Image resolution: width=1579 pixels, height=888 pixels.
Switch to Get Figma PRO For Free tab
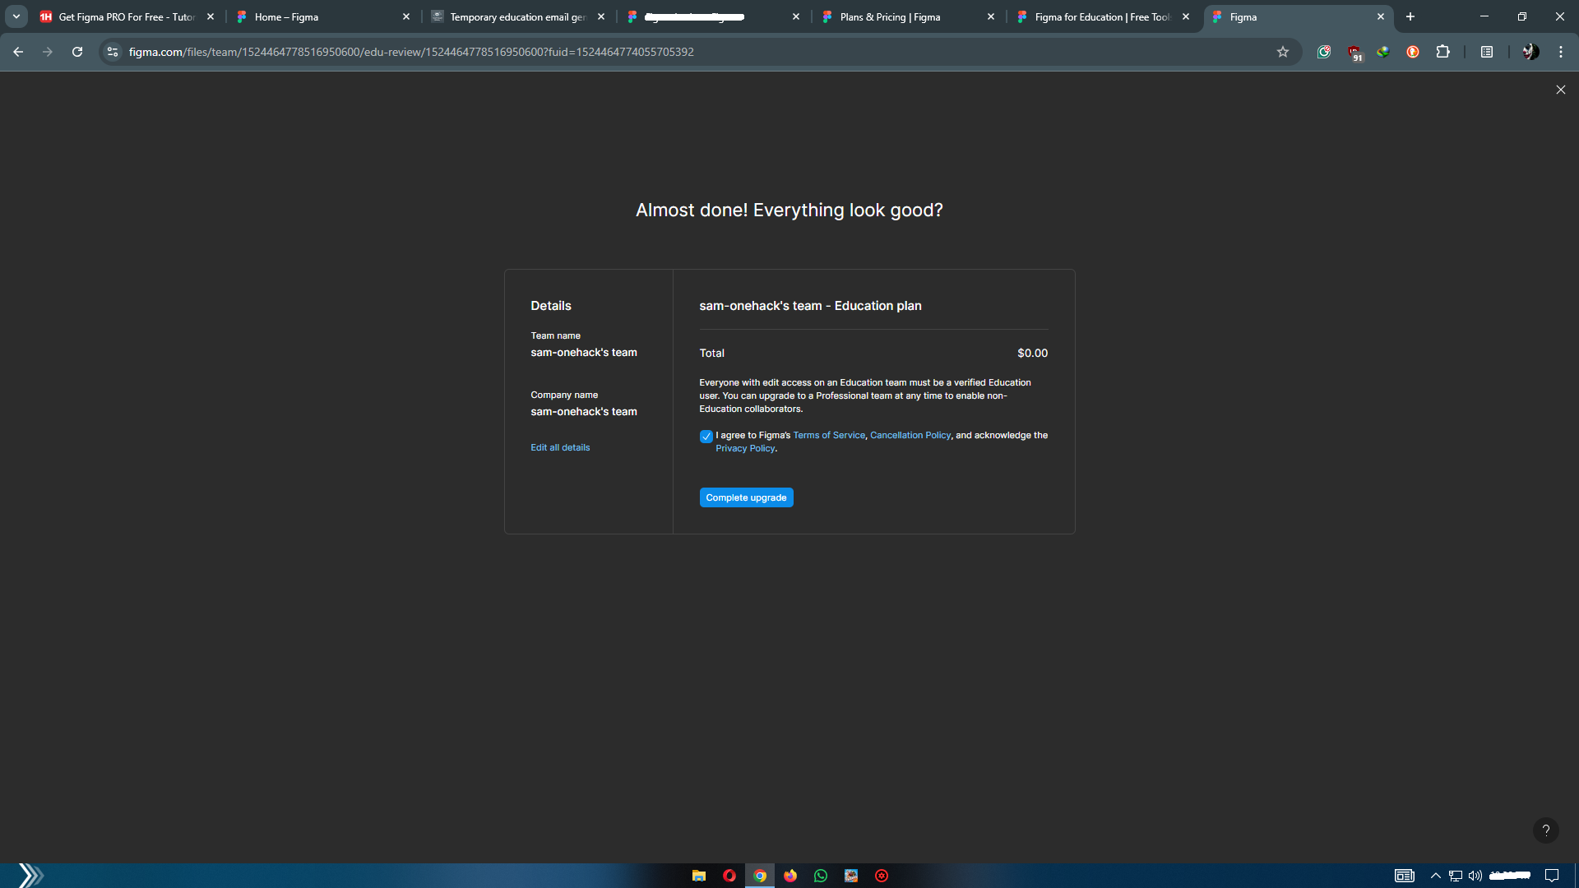[x=128, y=16]
